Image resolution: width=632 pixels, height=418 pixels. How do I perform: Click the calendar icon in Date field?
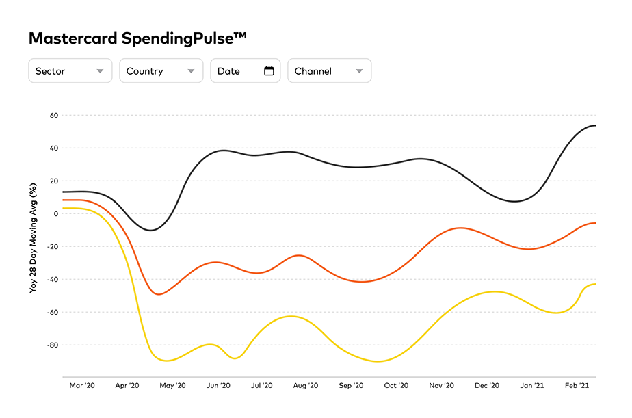point(269,70)
